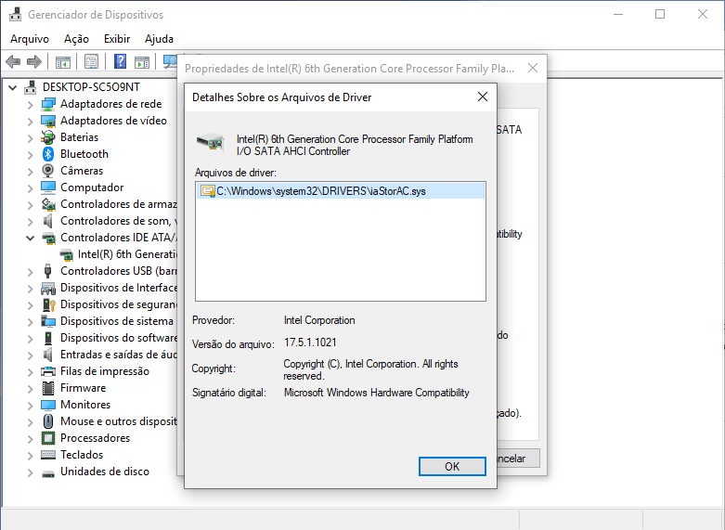Toggle the console tree pane icon
This screenshot has height=530, width=725.
point(63,61)
